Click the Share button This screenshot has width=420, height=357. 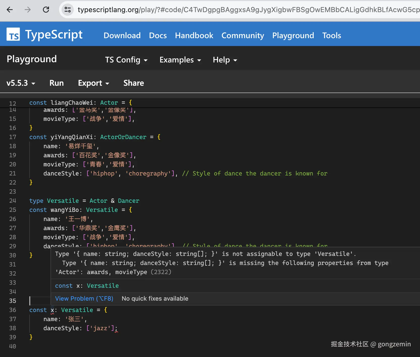[134, 83]
